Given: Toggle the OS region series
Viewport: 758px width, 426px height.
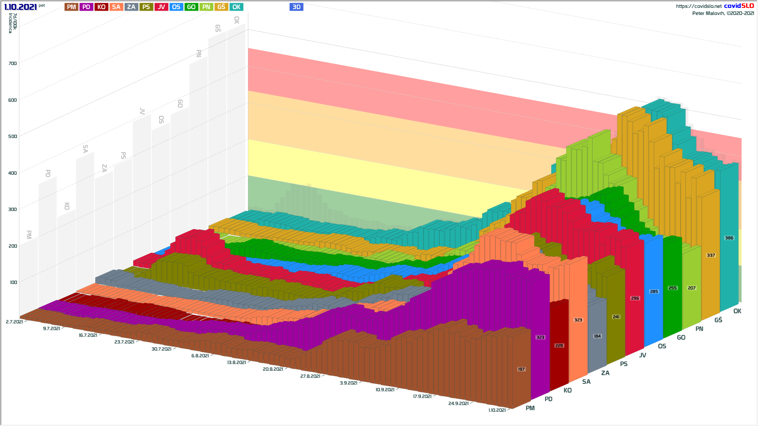Looking at the screenshot, I should coord(176,7).
